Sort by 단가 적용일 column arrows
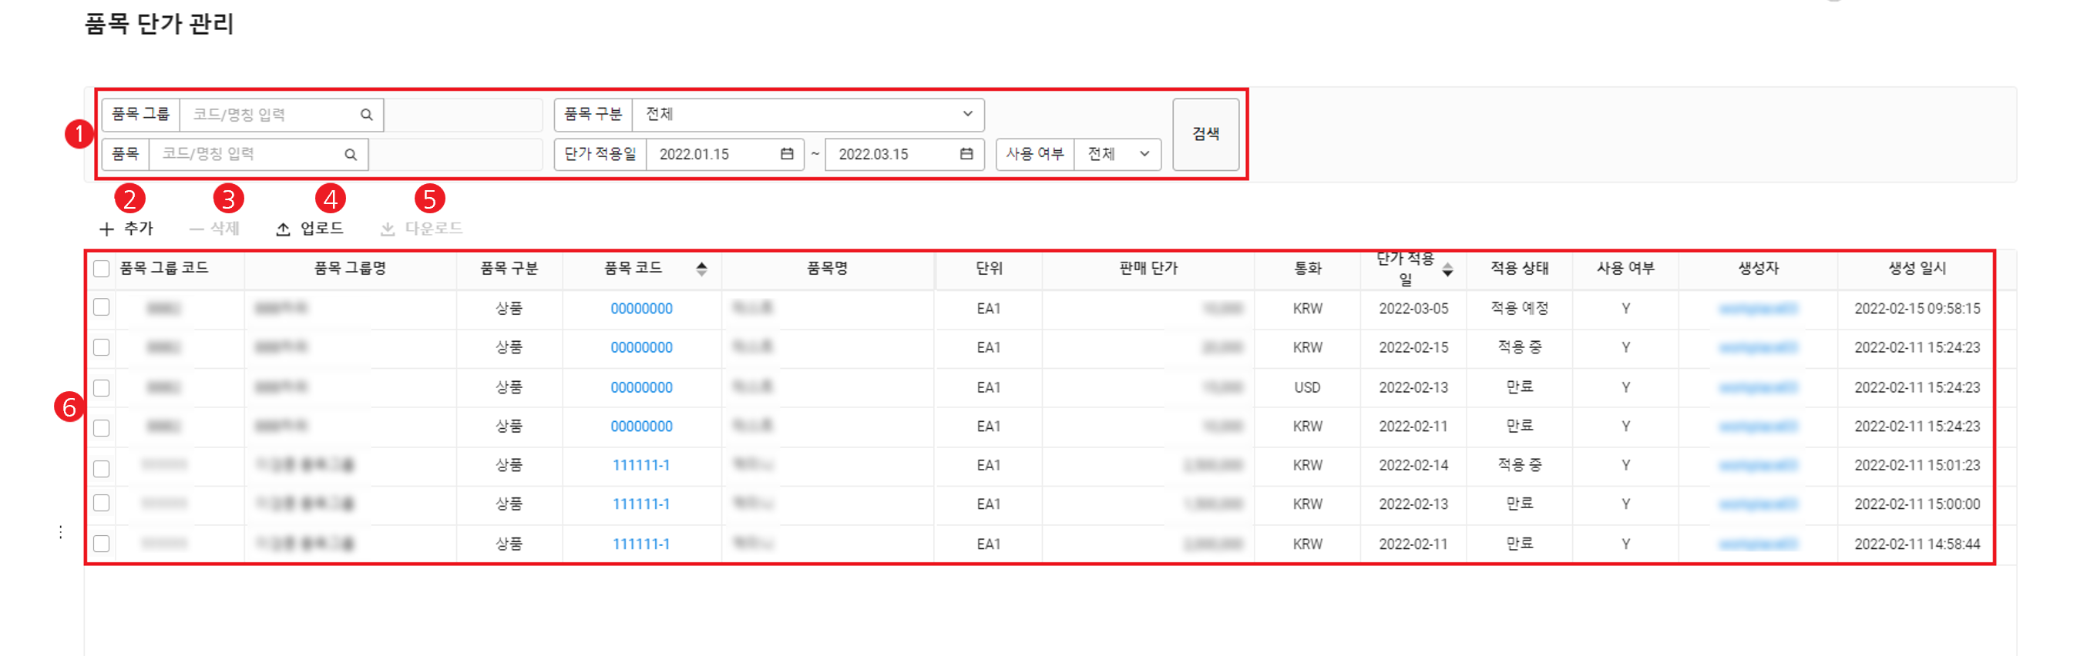This screenshot has width=2097, height=656. 1447,270
